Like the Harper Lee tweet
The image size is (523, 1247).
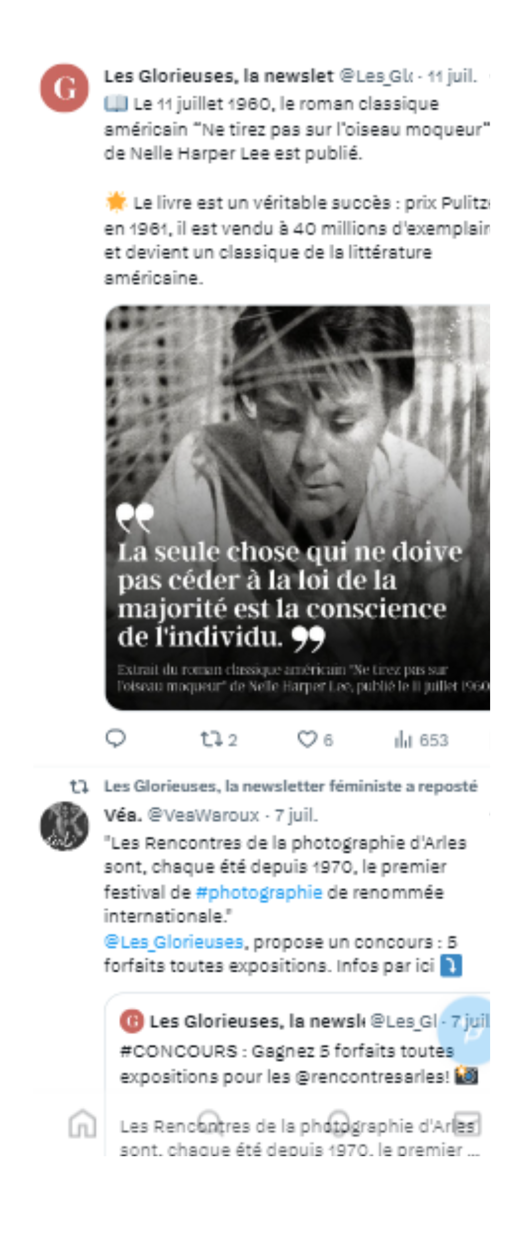pos(314,739)
